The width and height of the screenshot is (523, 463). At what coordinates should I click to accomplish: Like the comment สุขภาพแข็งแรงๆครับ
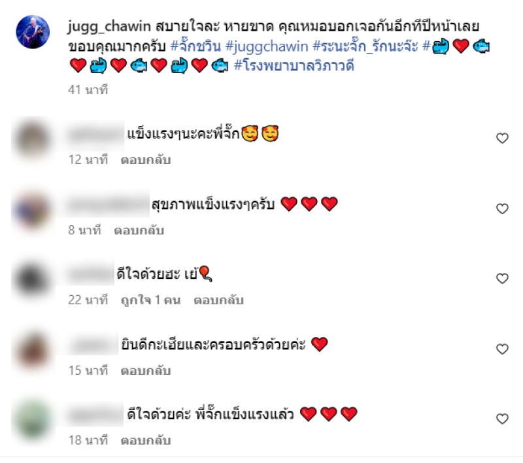pos(502,209)
